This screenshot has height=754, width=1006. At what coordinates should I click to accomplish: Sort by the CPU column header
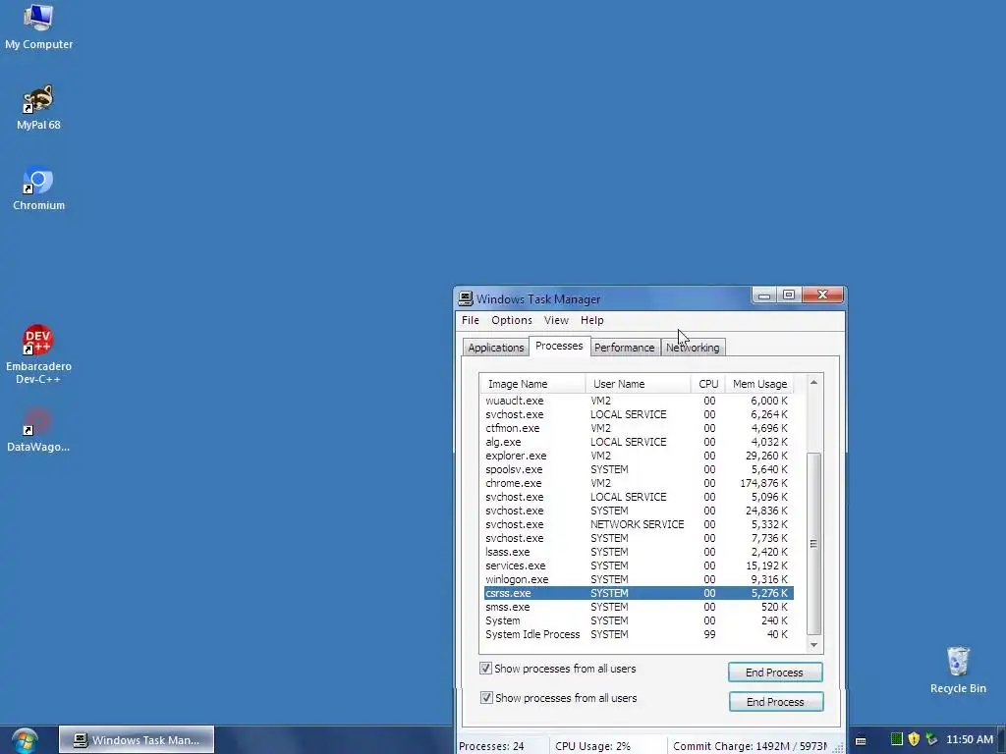coord(707,384)
